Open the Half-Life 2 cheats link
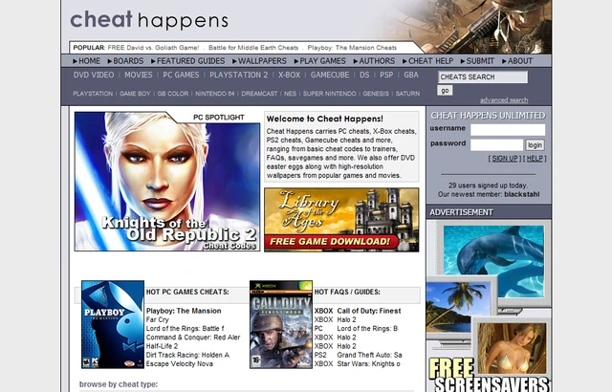Image resolution: width=612 pixels, height=392 pixels. tap(162, 346)
